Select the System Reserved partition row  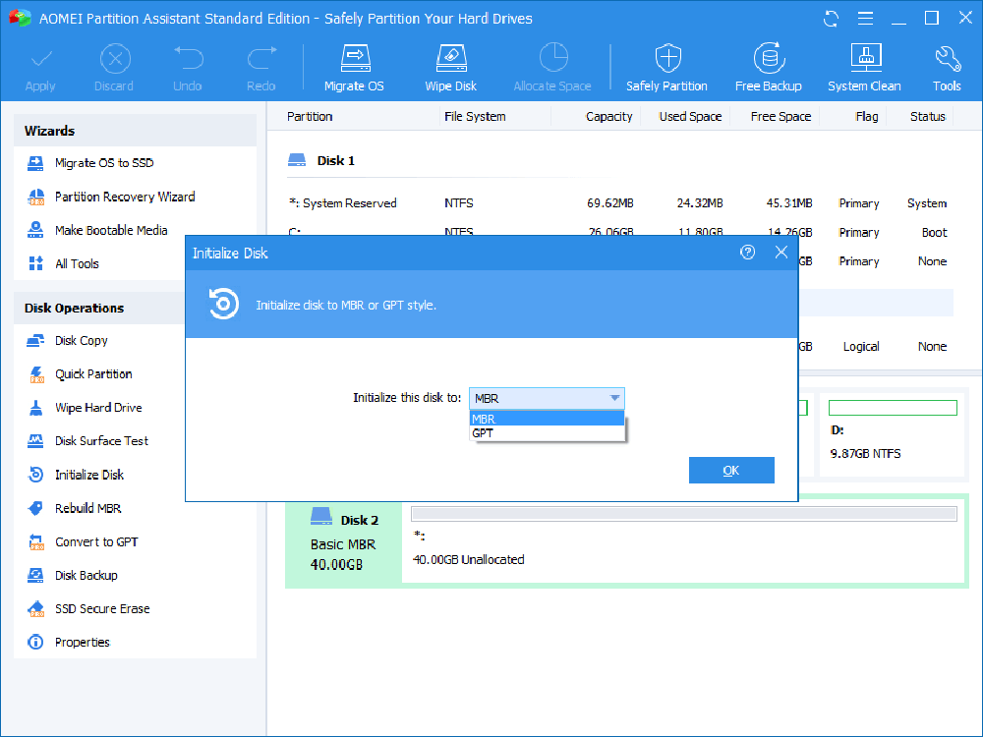tap(619, 203)
